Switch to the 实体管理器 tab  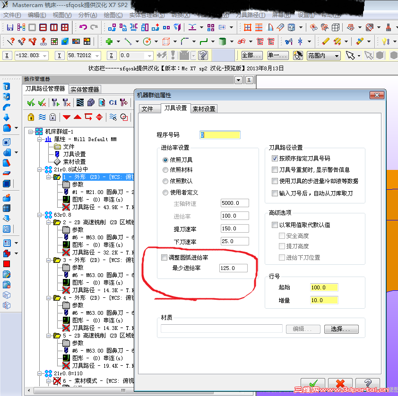click(85, 90)
